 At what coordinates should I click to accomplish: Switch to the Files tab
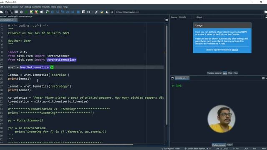[x=235, y=73]
